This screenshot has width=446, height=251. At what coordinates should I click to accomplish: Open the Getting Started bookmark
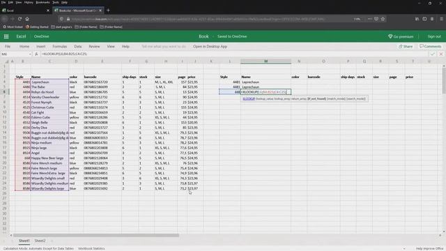pyautogui.click(x=37, y=26)
